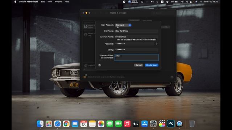Open QuickTime Player from the Dock

[179, 124]
